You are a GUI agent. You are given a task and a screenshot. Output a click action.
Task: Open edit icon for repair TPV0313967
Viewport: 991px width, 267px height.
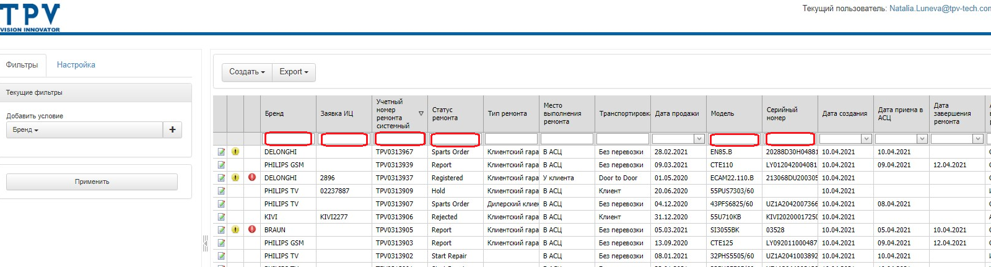pyautogui.click(x=221, y=152)
